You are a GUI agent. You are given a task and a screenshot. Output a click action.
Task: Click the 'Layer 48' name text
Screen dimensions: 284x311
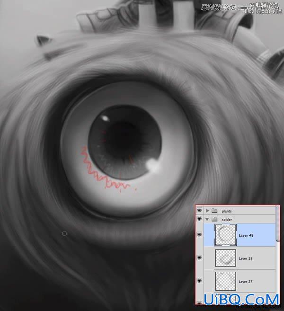click(246, 235)
